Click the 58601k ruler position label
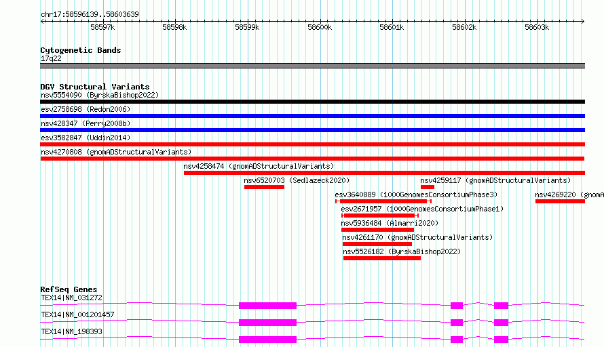The image size is (604, 347). 392,27
